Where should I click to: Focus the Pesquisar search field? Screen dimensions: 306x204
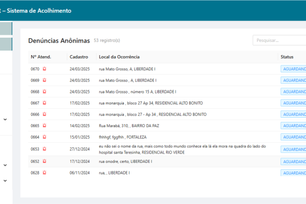coord(279,40)
